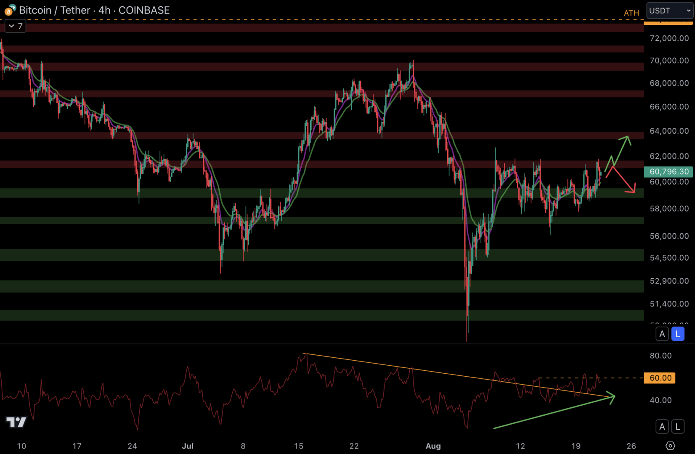Image resolution: width=695 pixels, height=454 pixels.
Task: Open the chart settings hexagon icon
Action: pyautogui.click(x=671, y=446)
